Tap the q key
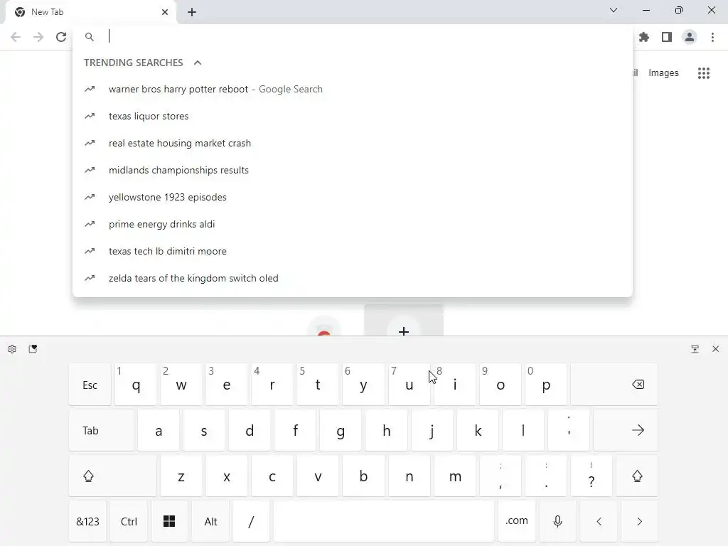The height and width of the screenshot is (546, 728). coord(136,385)
